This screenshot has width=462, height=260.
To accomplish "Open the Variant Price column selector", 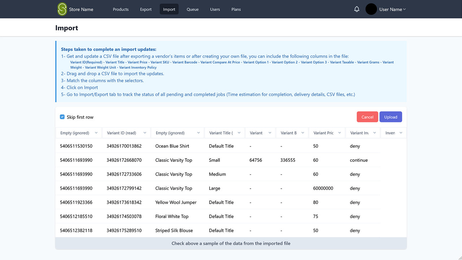I will tap(327, 133).
